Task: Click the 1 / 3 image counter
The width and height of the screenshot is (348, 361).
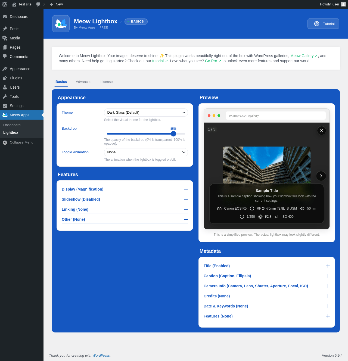Action: click(212, 129)
